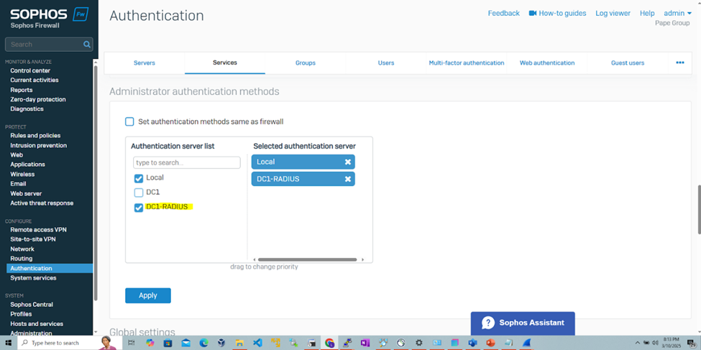
Task: Open Task View on the taskbar
Action: pyautogui.click(x=132, y=343)
